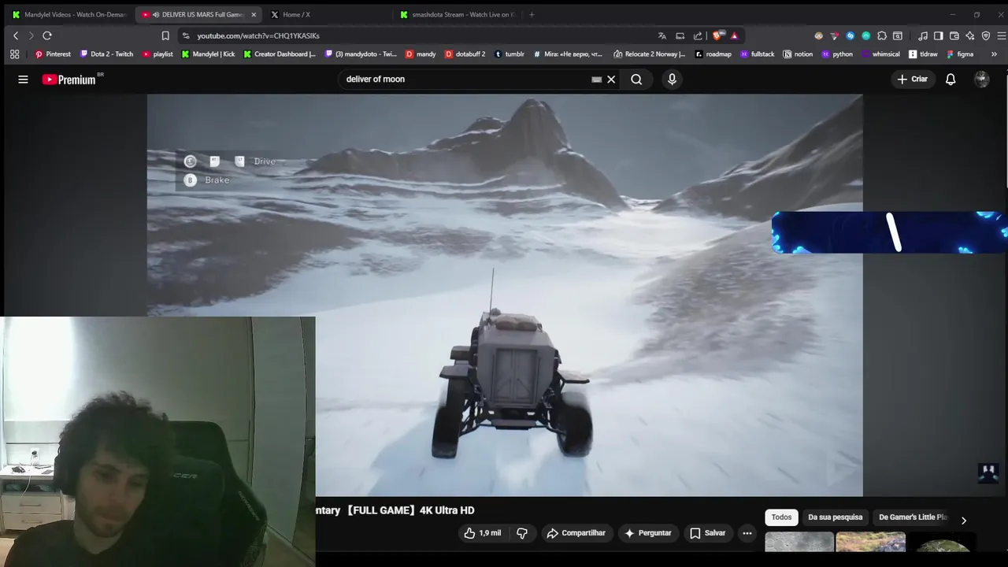The width and height of the screenshot is (1008, 567).
Task: Open the dotabuff 2 bookmark
Action: pos(465,54)
